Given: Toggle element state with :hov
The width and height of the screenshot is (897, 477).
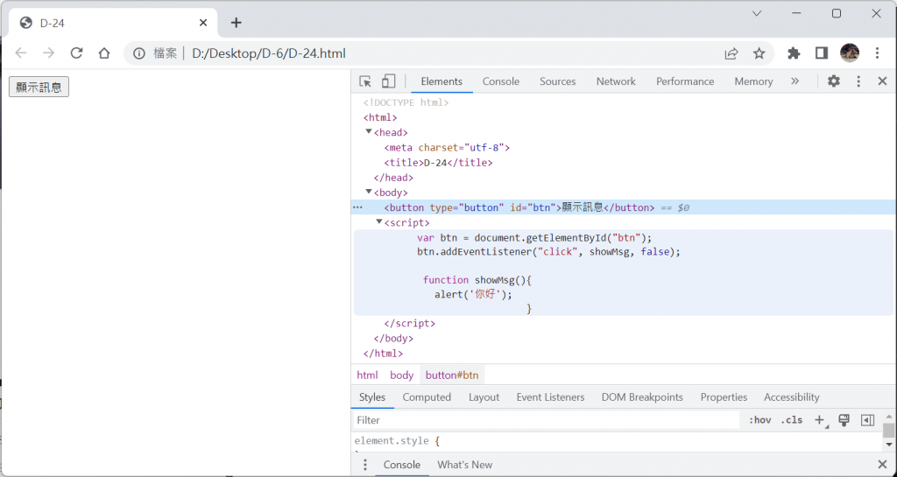Looking at the screenshot, I should click(759, 420).
